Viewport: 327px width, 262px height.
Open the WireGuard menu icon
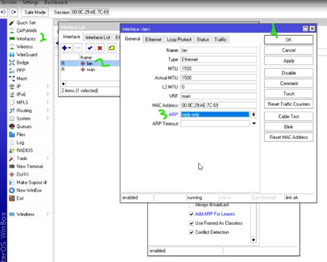(x=12, y=55)
